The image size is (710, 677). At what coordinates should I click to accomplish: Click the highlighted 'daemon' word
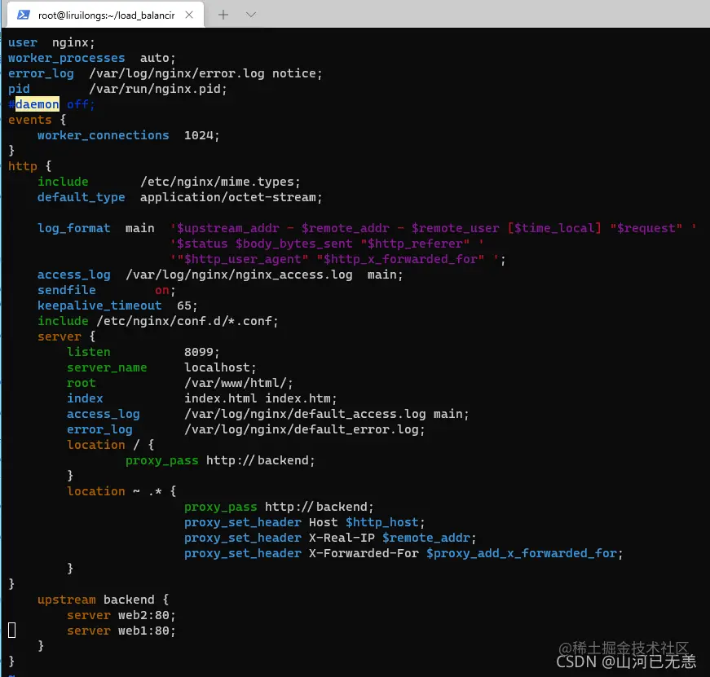pyautogui.click(x=37, y=104)
